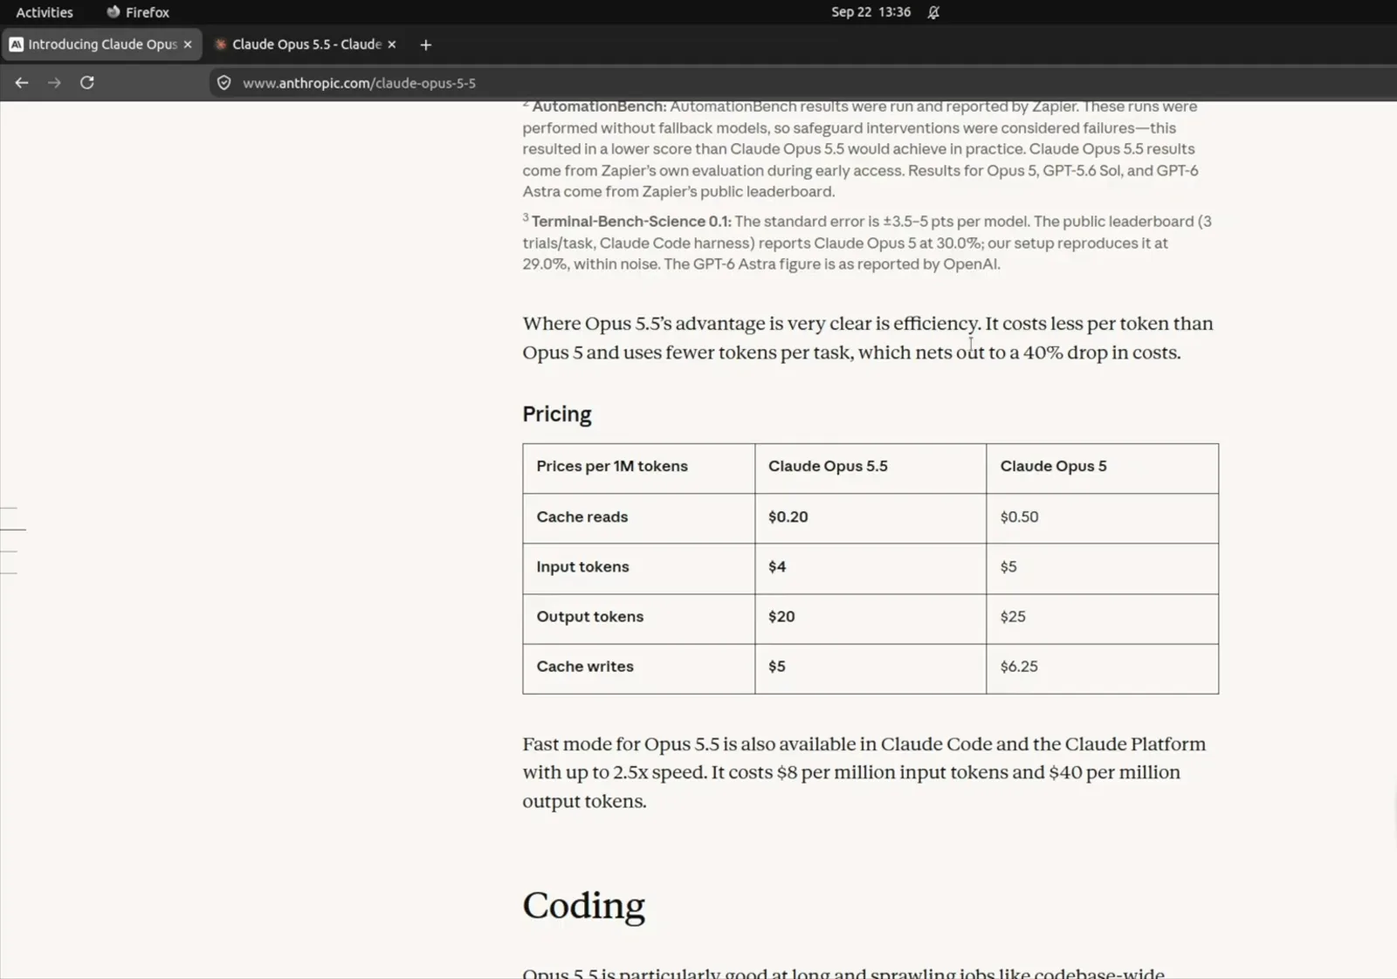Switch to the Claude Opus 5.5 - Claude tab
Image resolution: width=1397 pixels, height=979 pixels.
306,44
